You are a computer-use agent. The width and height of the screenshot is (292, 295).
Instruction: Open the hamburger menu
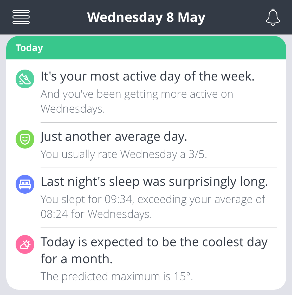21,17
